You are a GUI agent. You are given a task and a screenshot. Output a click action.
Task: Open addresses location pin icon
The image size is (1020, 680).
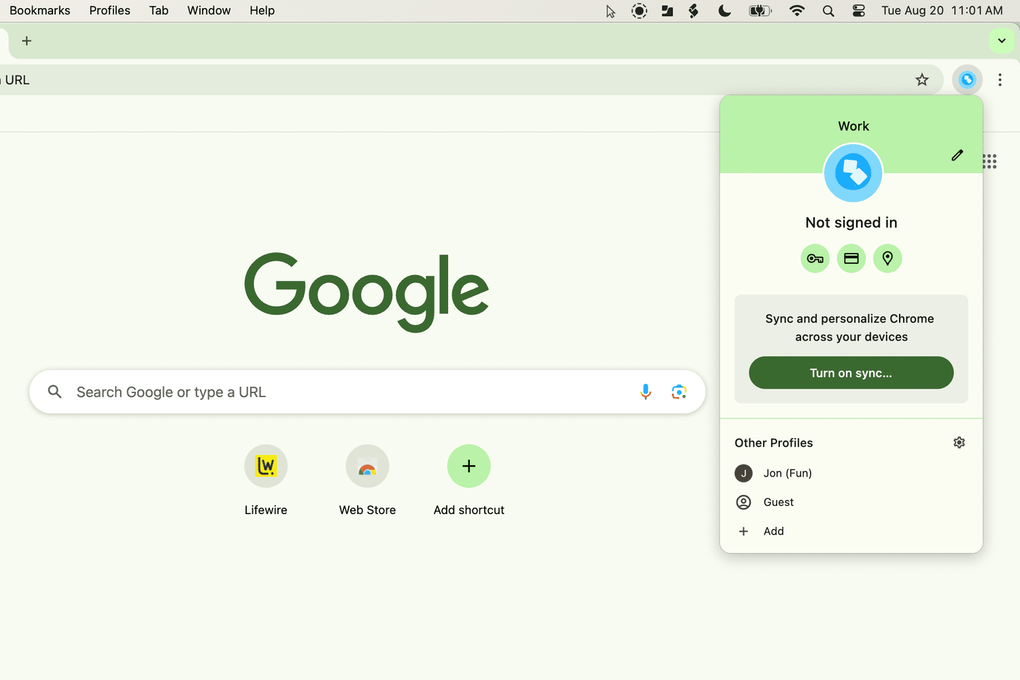coord(887,258)
